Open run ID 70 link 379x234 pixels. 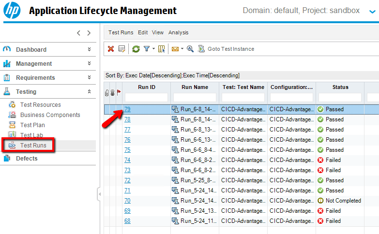pyautogui.click(x=127, y=201)
